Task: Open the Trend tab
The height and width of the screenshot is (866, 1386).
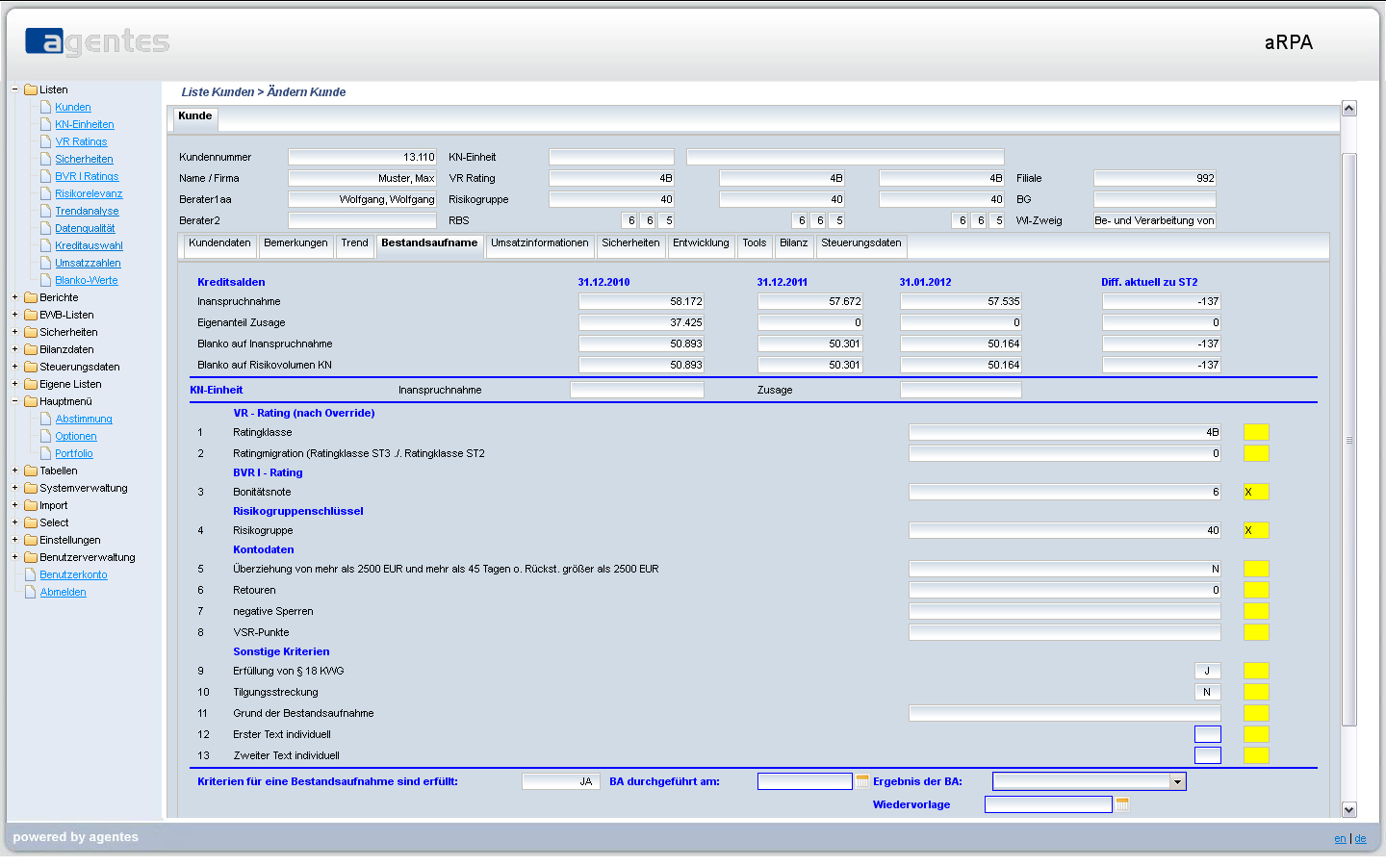Action: coord(354,244)
